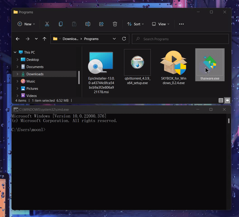The width and height of the screenshot is (239, 217).
Task: Expand the Pictures tree node
Action: (x=17, y=88)
